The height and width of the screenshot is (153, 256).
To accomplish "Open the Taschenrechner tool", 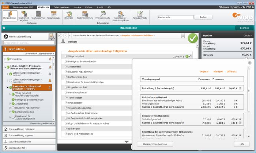I will [38, 15].
